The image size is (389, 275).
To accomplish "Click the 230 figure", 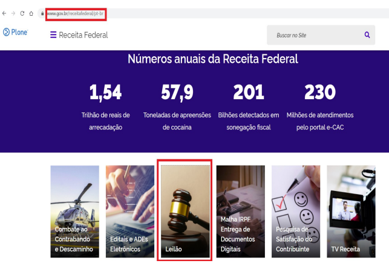I will [x=320, y=92].
